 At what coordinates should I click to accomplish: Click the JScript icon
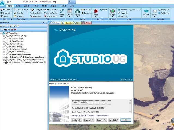click(x=112, y=11)
